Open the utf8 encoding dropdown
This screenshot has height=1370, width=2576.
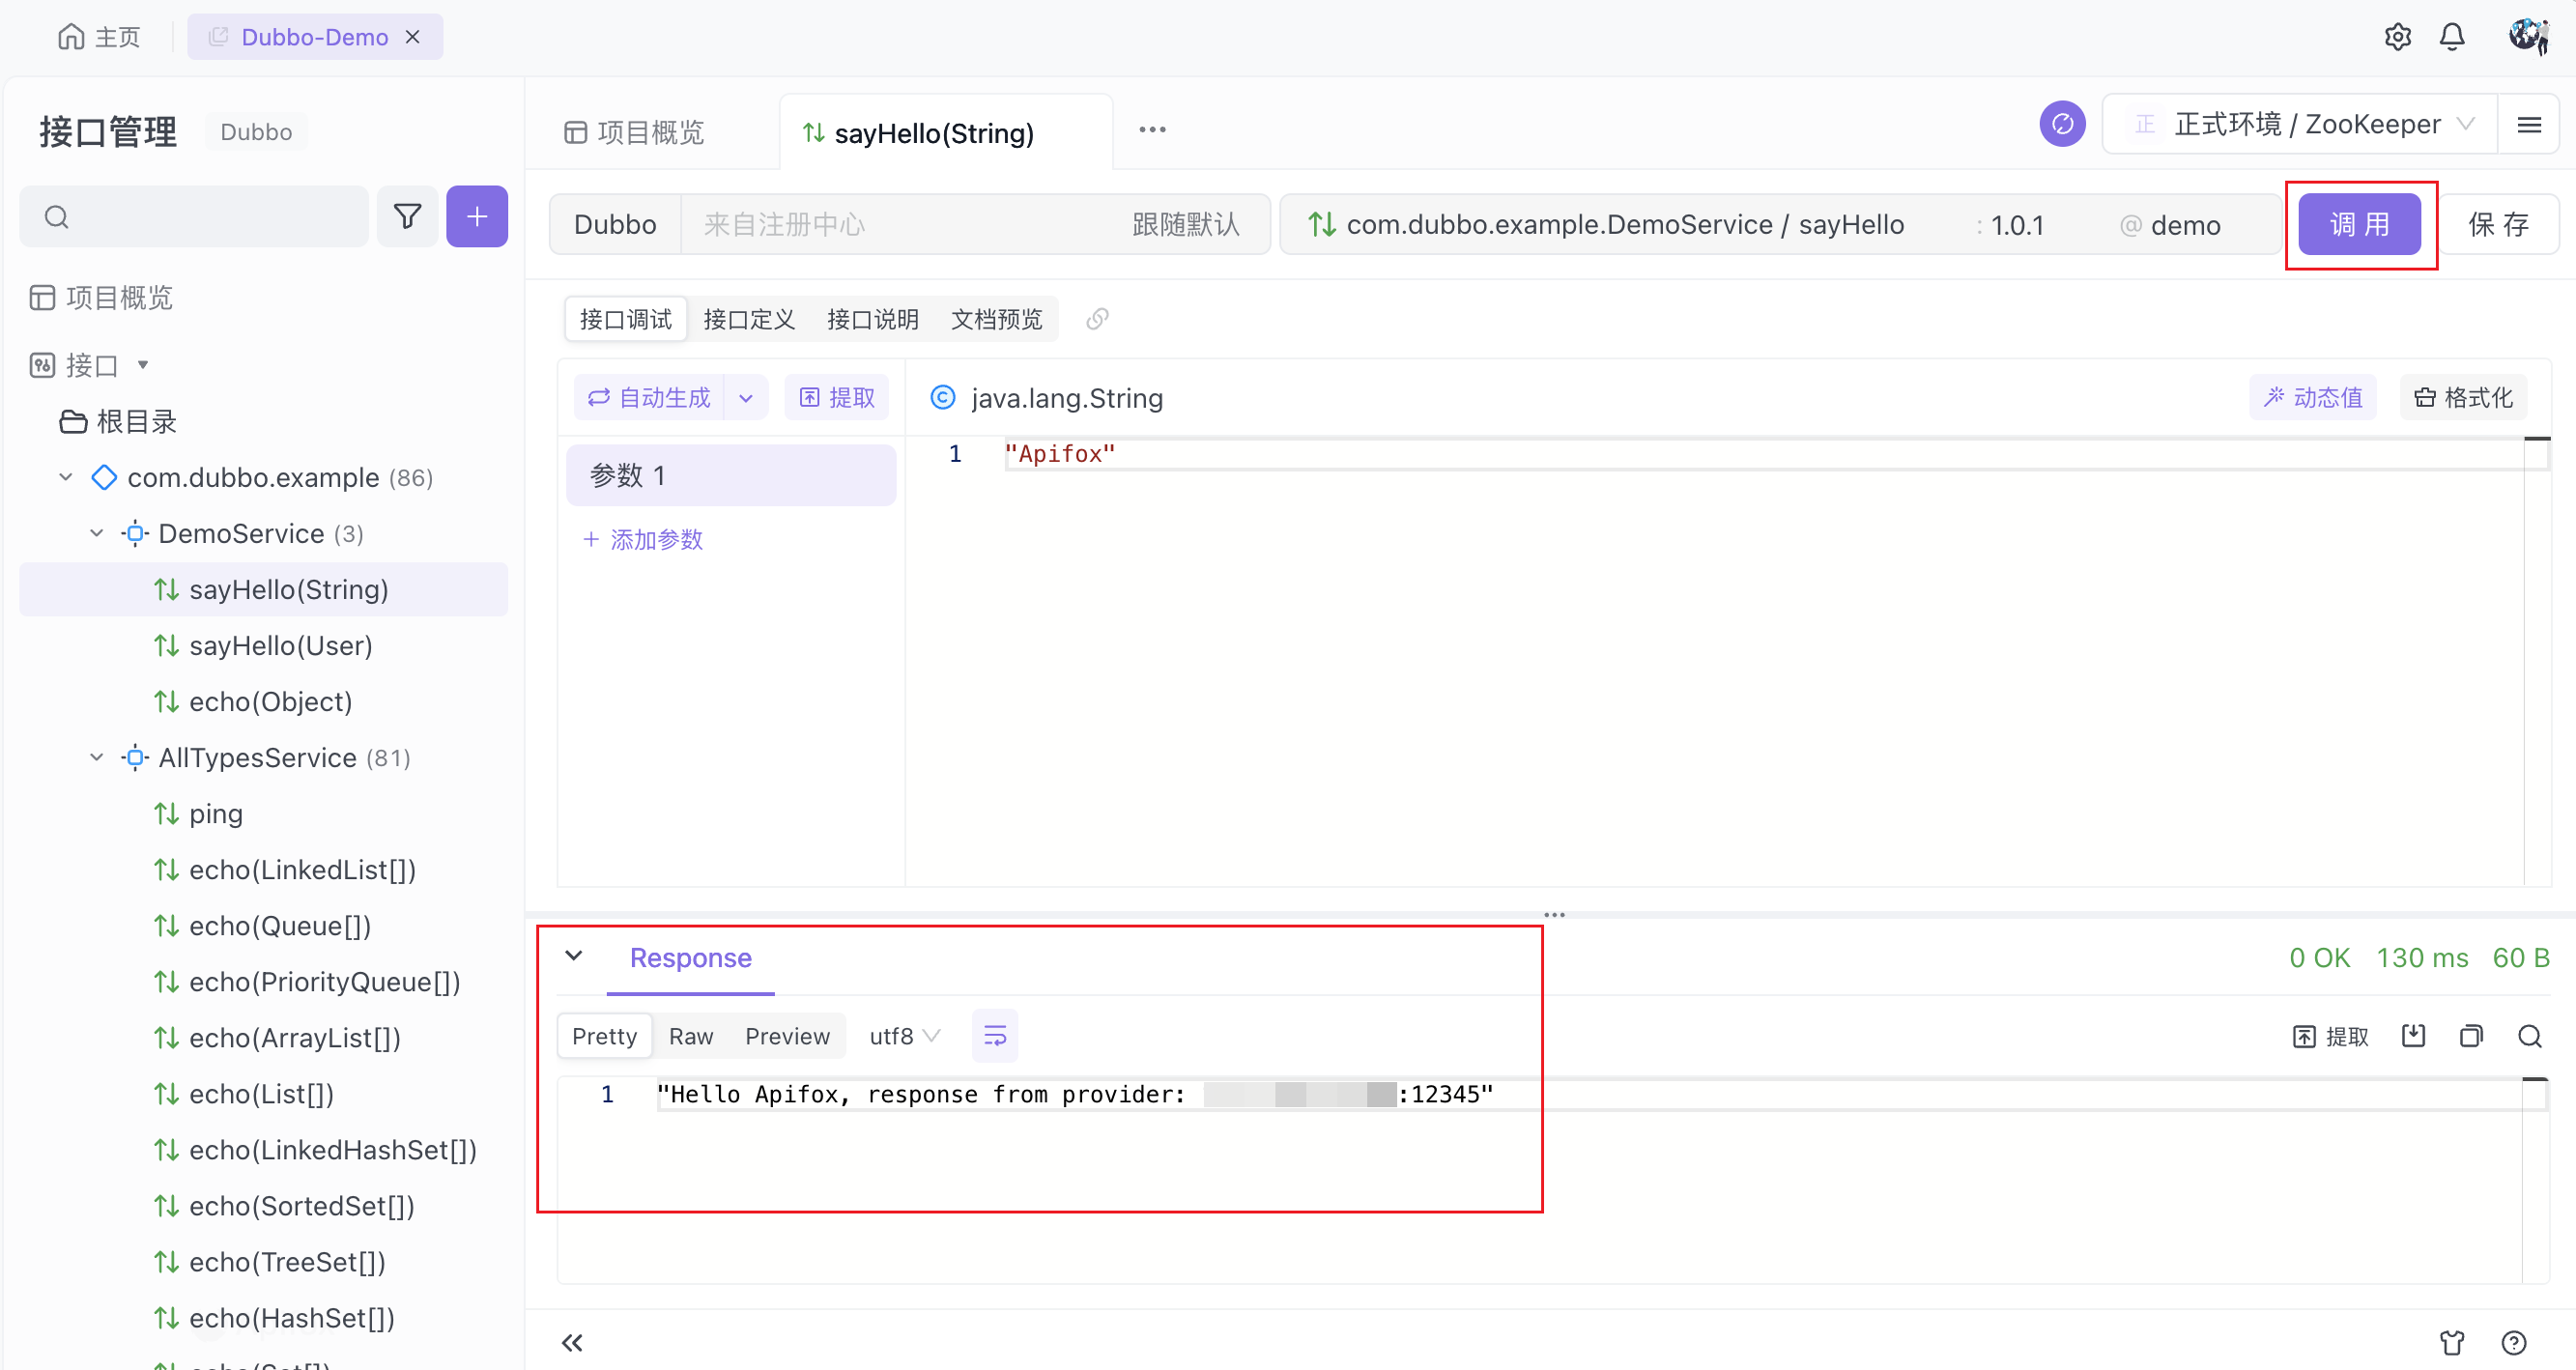(904, 1036)
